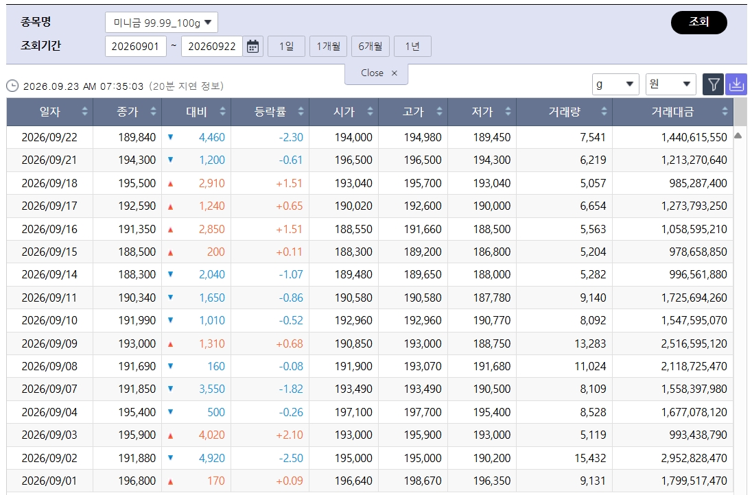Click trade amount 1,440,615,550
752x495 pixels.
pyautogui.click(x=694, y=137)
